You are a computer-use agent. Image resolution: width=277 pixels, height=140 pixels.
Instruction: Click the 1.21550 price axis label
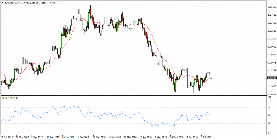pos(272,39)
